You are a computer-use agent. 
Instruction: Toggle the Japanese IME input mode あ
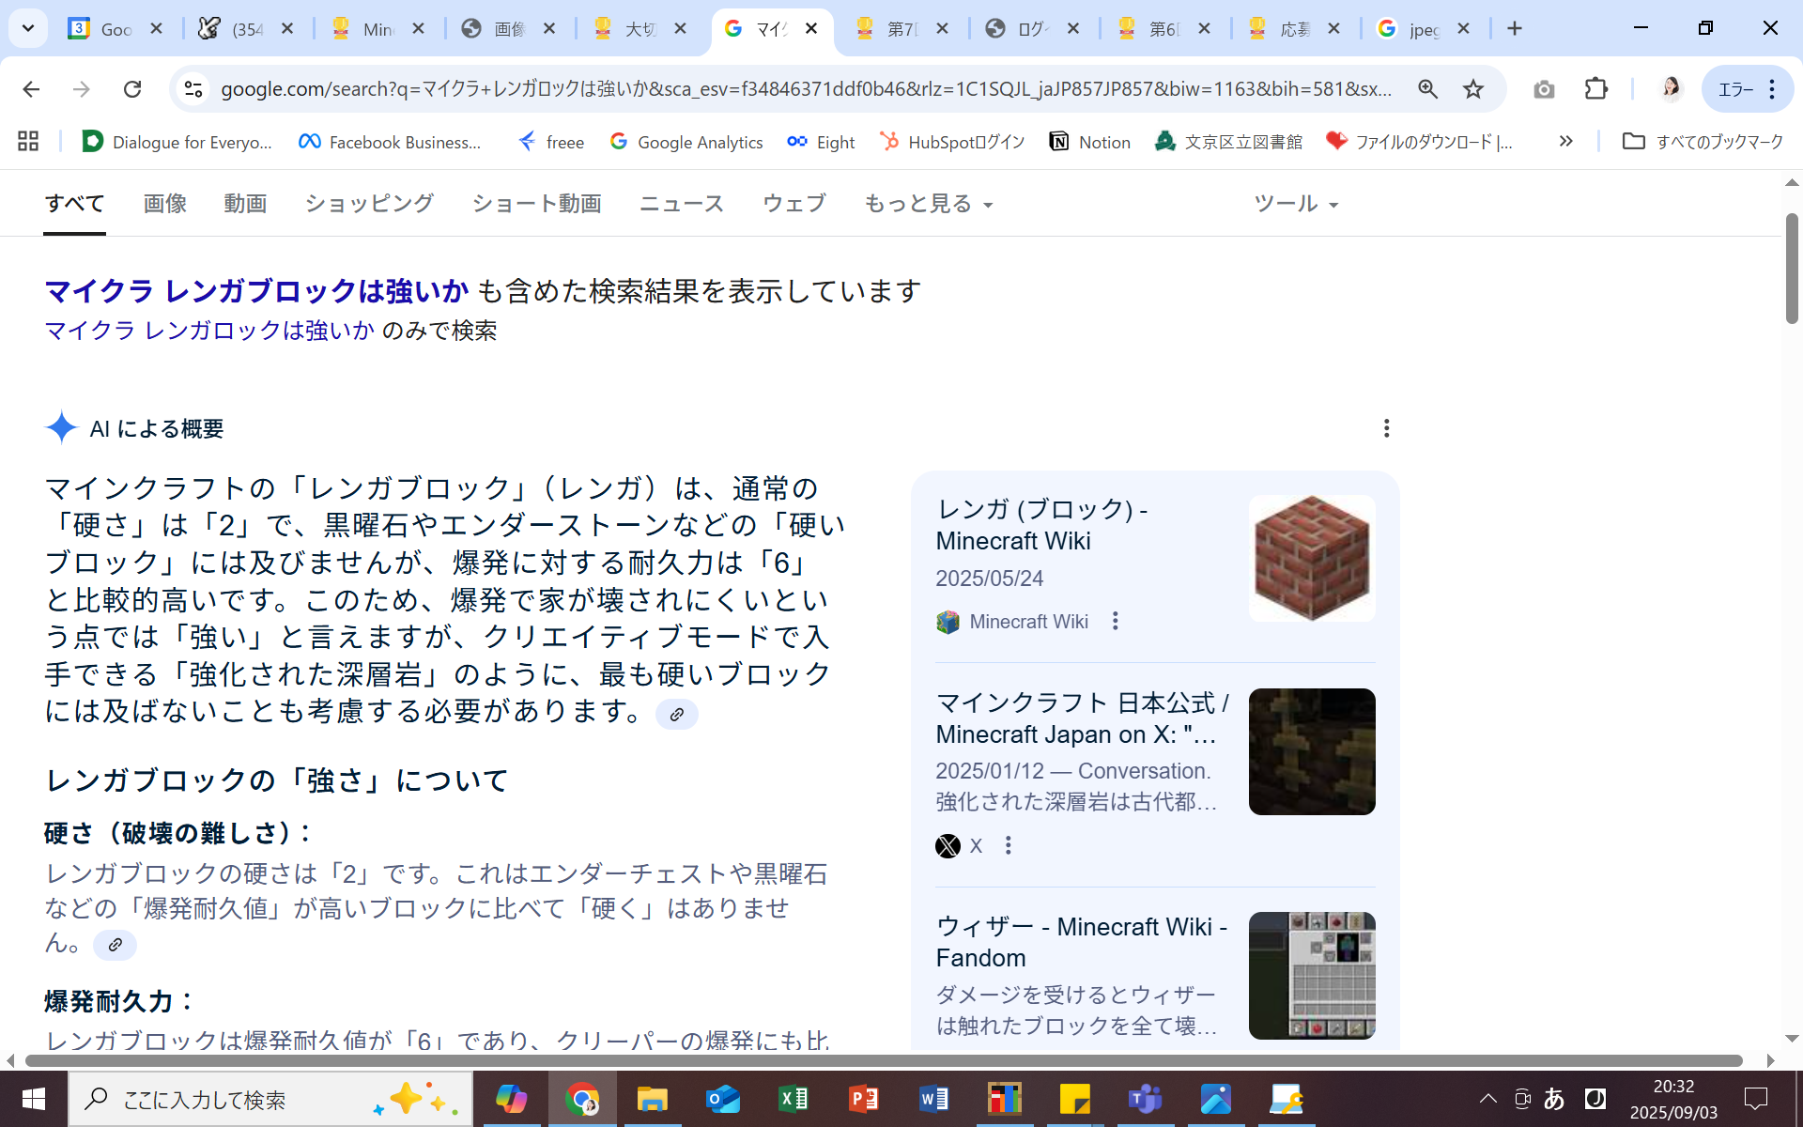1556,1099
